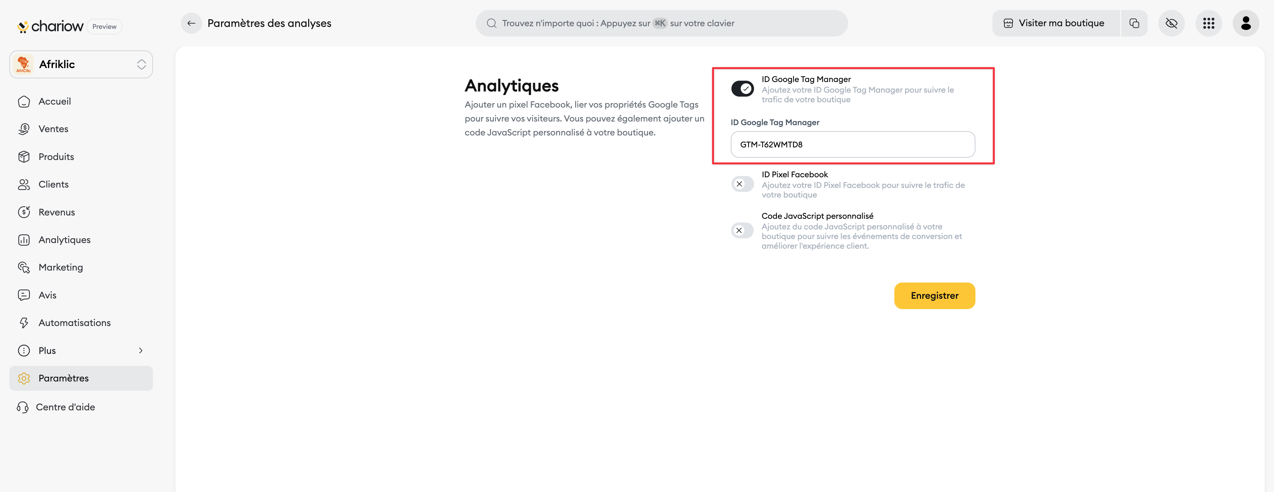The height and width of the screenshot is (492, 1274).
Task: Open the apps grid menu icon
Action: (x=1208, y=23)
